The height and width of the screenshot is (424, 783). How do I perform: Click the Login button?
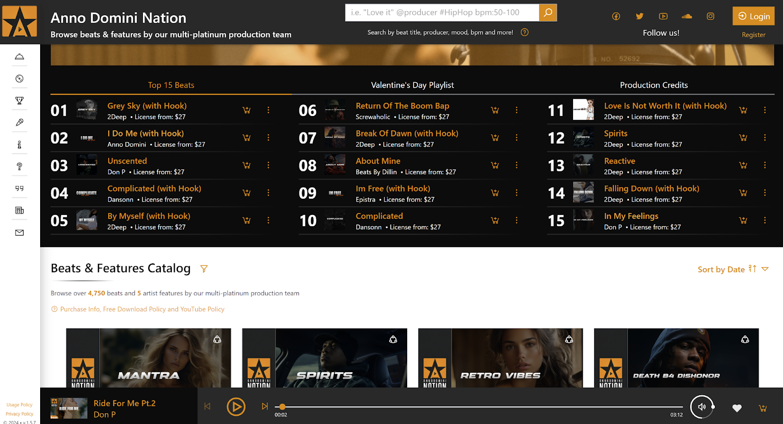coord(754,16)
